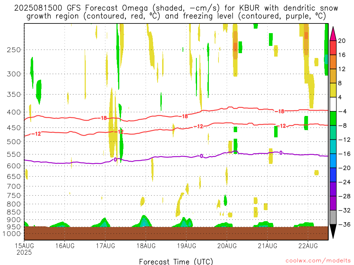Click the 500 pressure level label

pos(14,142)
